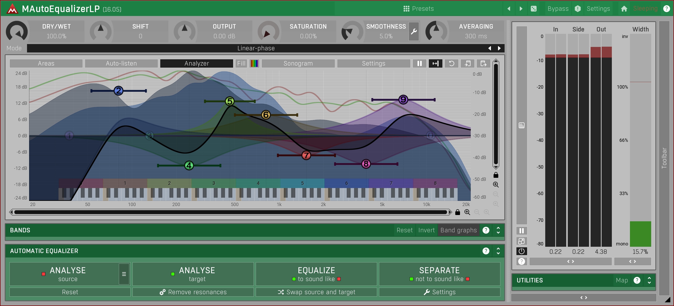Zoom in vertically with magnifier icon
Image resolution: width=674 pixels, height=306 pixels.
496,185
